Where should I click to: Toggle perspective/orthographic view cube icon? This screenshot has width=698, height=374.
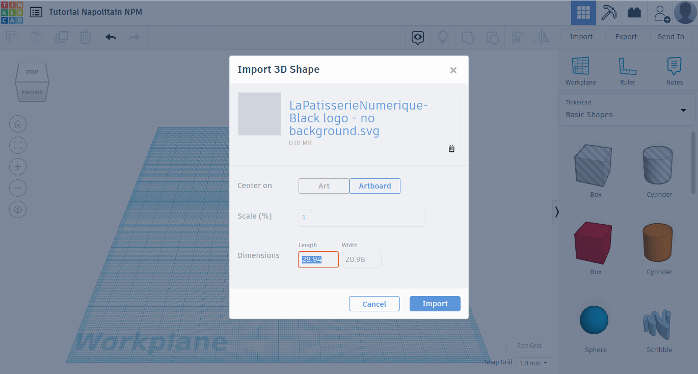pos(18,209)
